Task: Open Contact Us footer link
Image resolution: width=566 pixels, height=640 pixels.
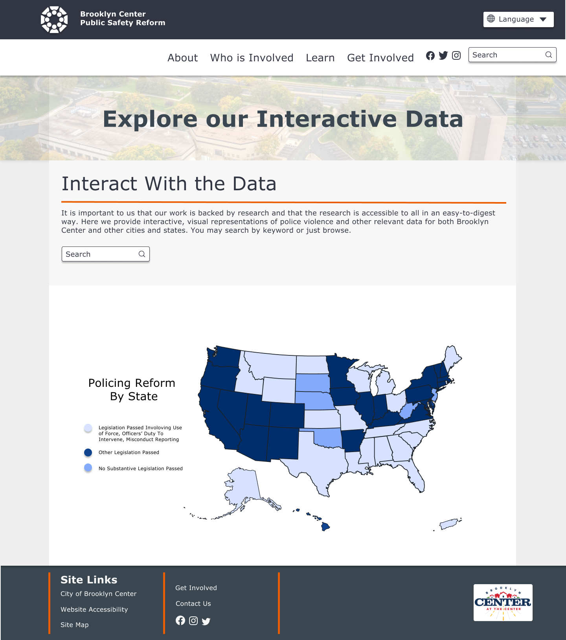Action: 193,603
